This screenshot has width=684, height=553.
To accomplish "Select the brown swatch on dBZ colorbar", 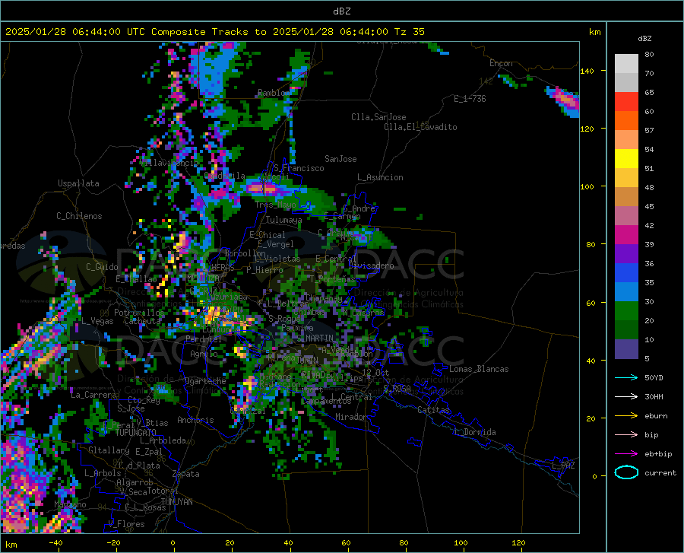I will (x=626, y=197).
